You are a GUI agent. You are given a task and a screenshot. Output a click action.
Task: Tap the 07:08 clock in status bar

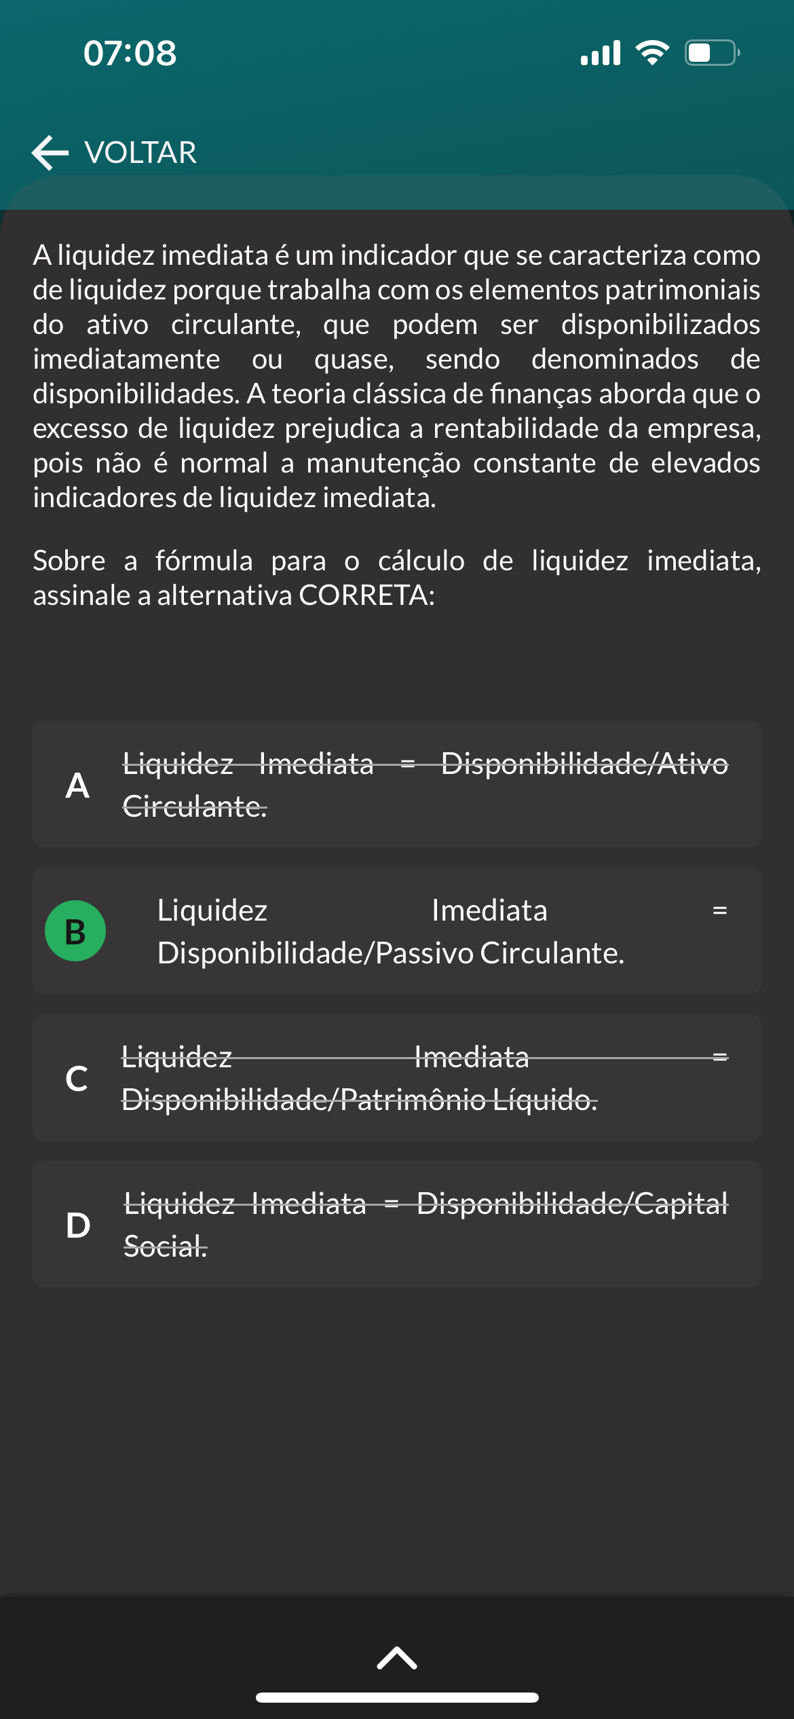click(x=130, y=53)
